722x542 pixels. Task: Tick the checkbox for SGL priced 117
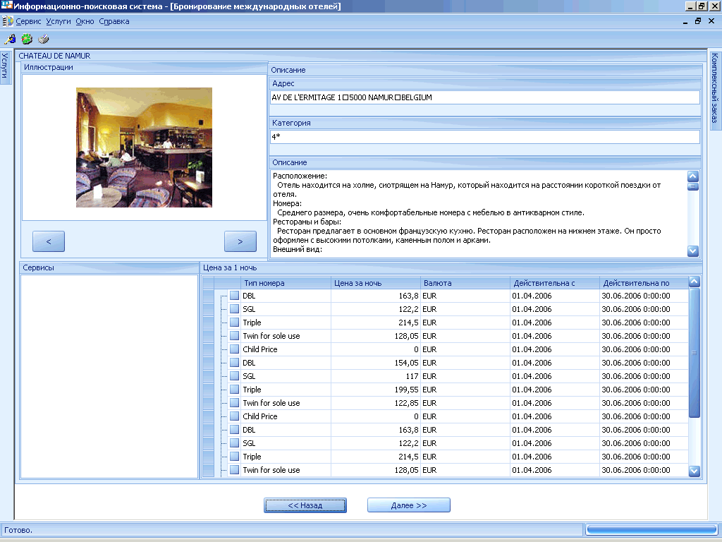pos(234,376)
